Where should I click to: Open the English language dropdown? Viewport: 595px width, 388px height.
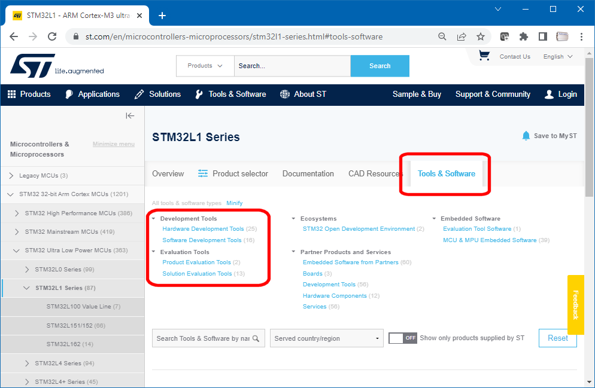pos(558,56)
